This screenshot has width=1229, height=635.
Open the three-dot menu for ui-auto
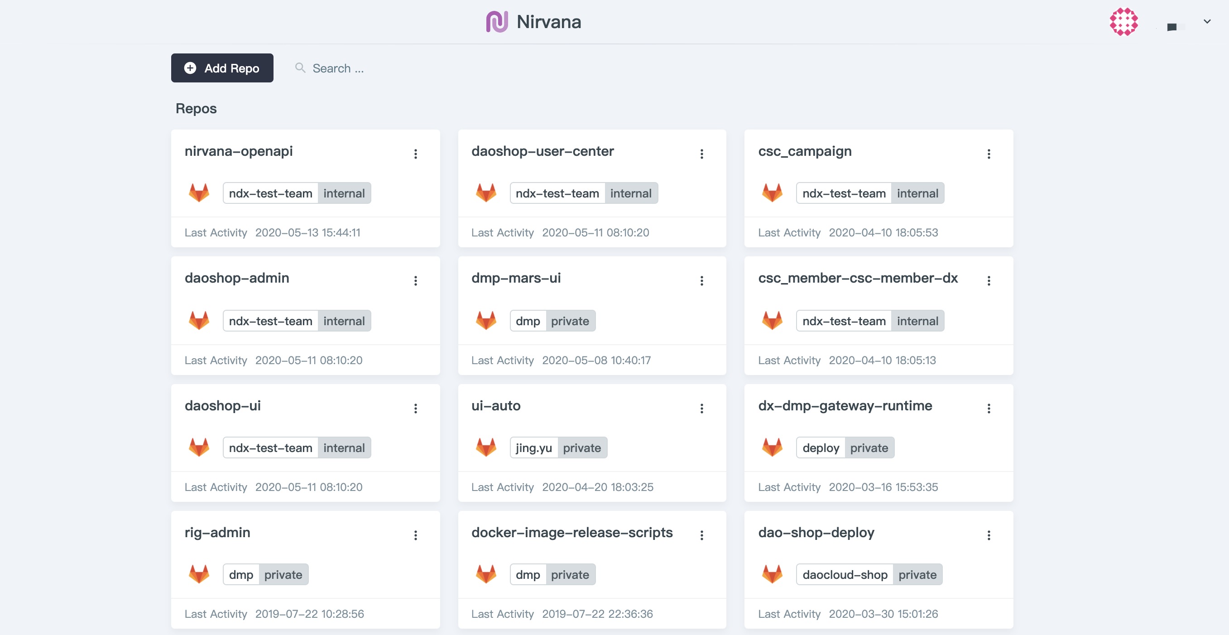tap(701, 409)
